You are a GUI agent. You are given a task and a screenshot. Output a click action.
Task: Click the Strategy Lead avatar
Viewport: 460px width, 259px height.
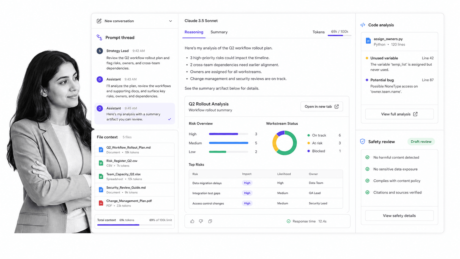[x=100, y=51]
